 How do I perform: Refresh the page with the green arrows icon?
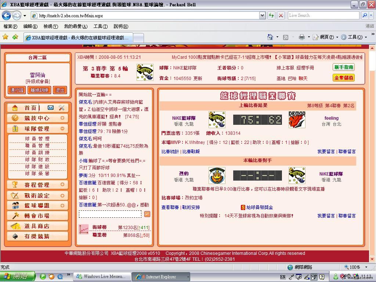coord(271,15)
